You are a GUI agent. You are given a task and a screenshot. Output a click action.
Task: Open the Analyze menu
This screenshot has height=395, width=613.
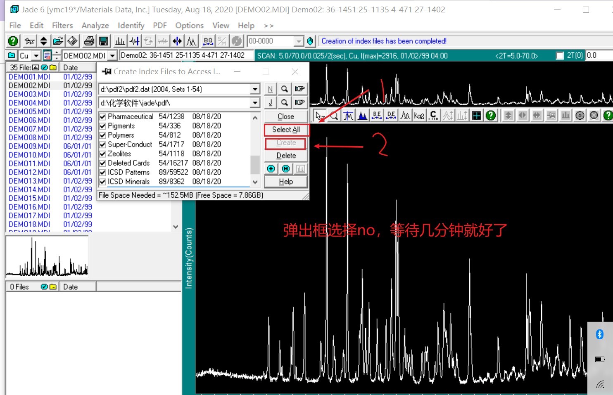[95, 26]
